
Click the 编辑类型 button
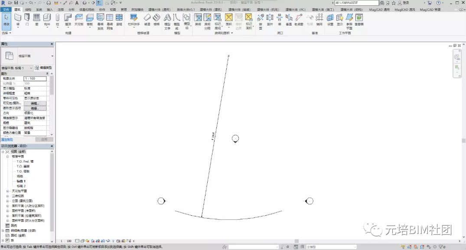tap(43, 68)
